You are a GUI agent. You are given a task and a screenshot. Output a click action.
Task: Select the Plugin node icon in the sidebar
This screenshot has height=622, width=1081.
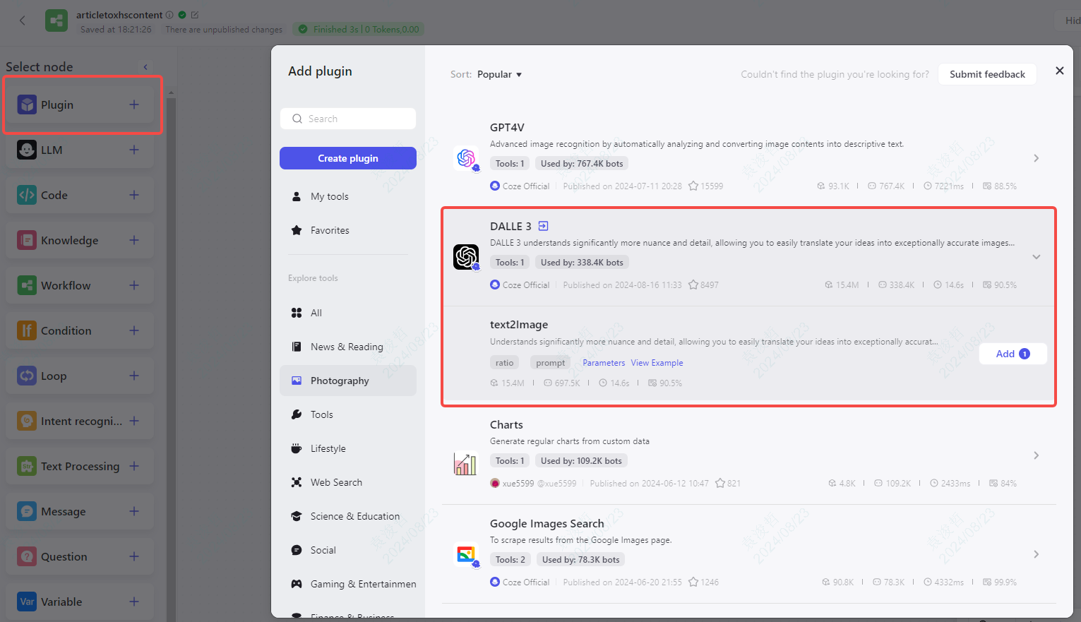click(26, 104)
